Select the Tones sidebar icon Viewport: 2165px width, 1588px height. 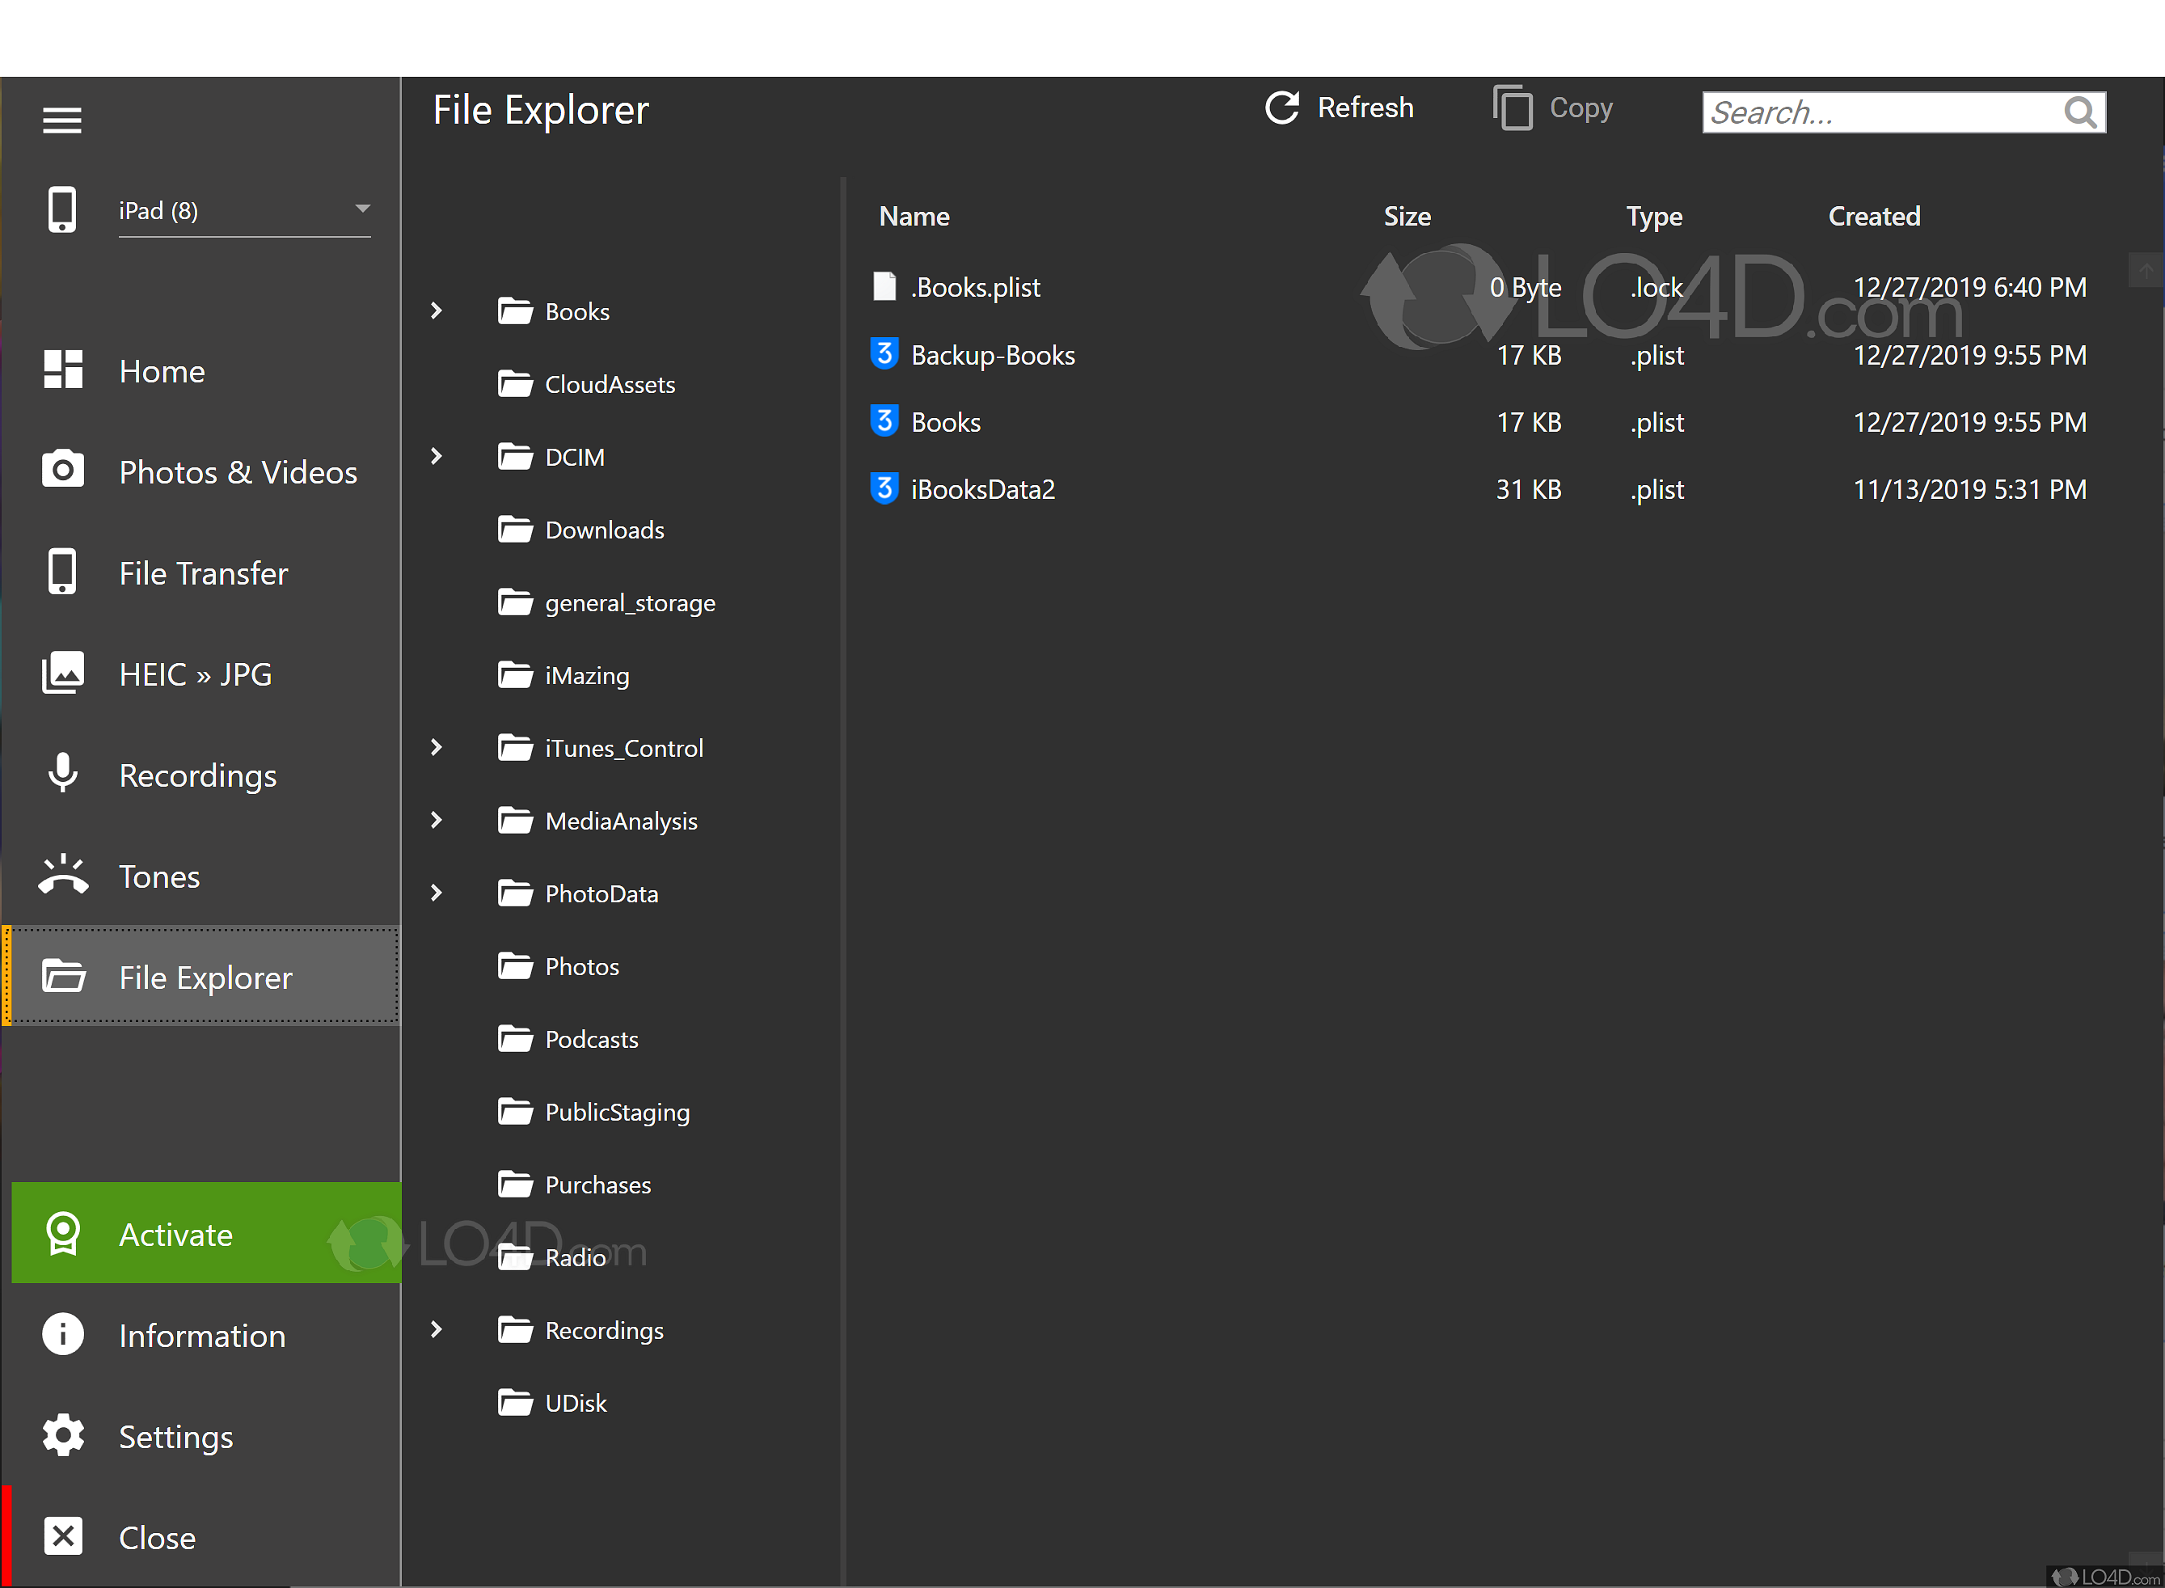[x=61, y=876]
